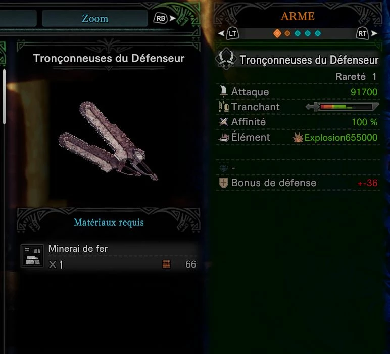
Task: Select the second small orange page diamond
Action: point(287,33)
